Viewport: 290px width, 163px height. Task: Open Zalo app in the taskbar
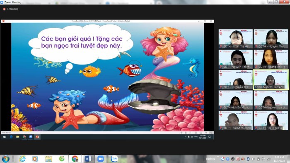(x=114, y=159)
